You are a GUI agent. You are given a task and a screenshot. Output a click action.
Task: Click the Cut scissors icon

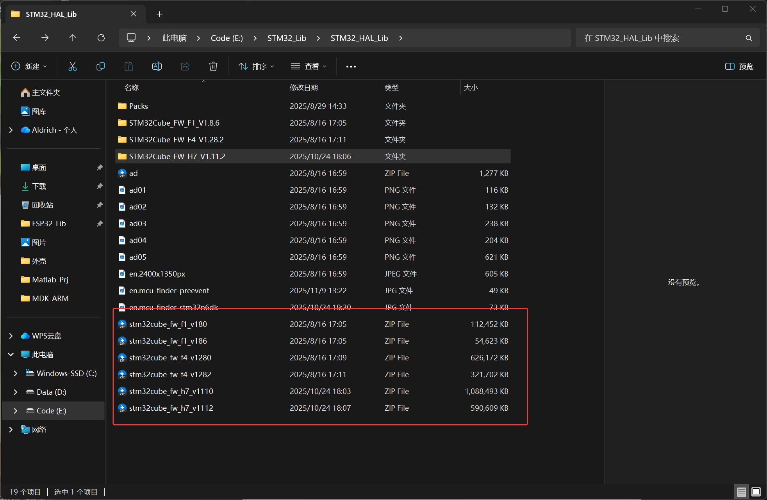pos(73,66)
